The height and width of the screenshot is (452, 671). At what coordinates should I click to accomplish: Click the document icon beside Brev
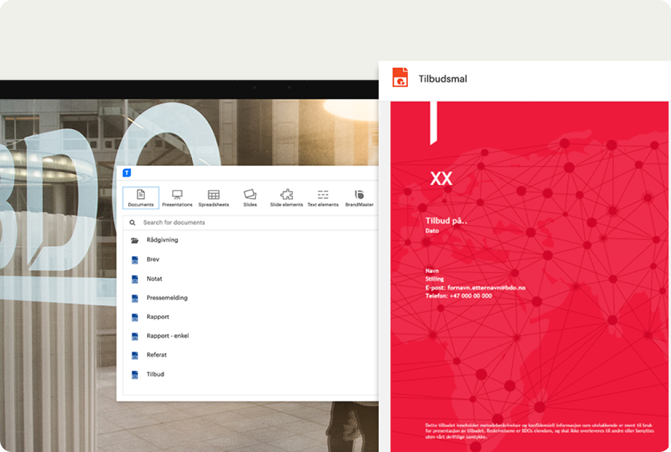point(135,259)
